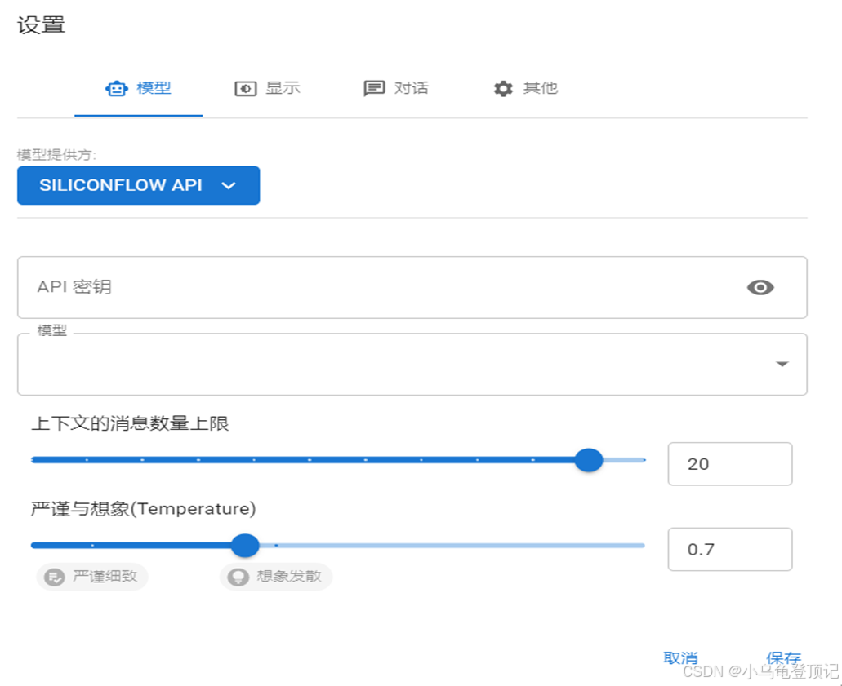Click the 保存 button
This screenshot has width=842, height=686.
click(x=783, y=658)
